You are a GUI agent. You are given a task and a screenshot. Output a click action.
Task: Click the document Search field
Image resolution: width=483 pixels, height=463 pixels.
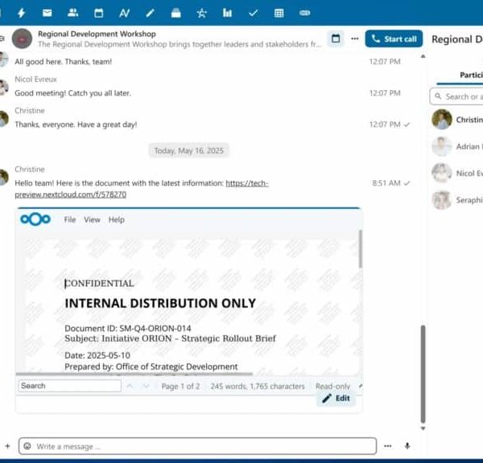point(69,386)
